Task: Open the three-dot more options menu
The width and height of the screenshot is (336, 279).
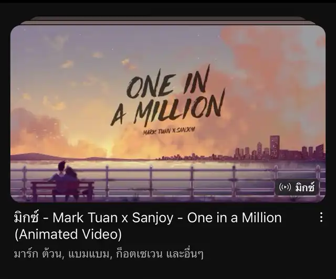Action: 321,217
